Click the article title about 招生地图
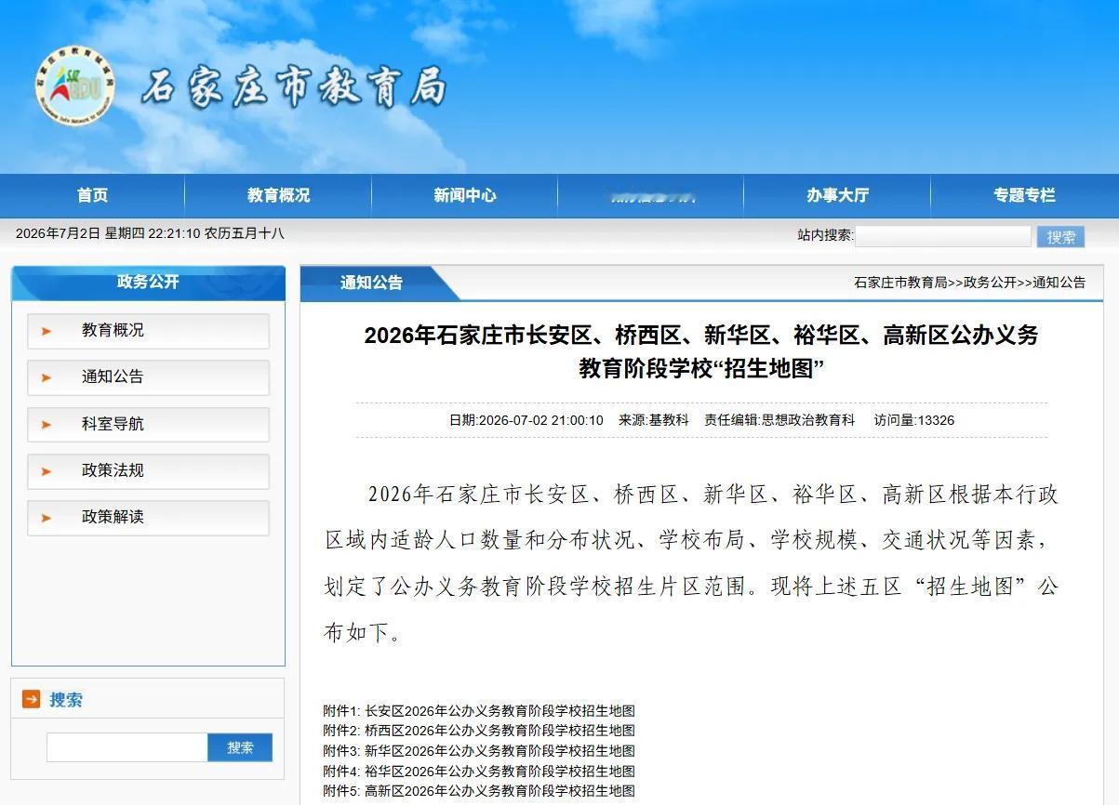The image size is (1119, 805). [x=701, y=351]
